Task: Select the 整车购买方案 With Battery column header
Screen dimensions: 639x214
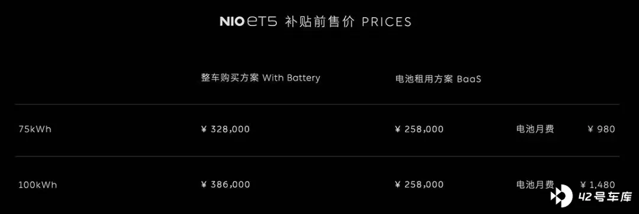Action: click(x=260, y=77)
